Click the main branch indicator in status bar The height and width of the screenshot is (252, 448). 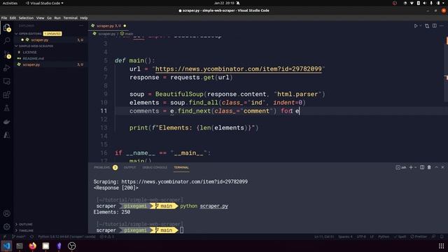(x=19, y=237)
